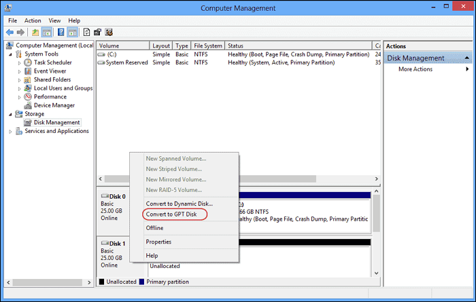This screenshot has height=302, width=476.
Task: Select Device Manager in the sidebar
Action: tap(54, 105)
